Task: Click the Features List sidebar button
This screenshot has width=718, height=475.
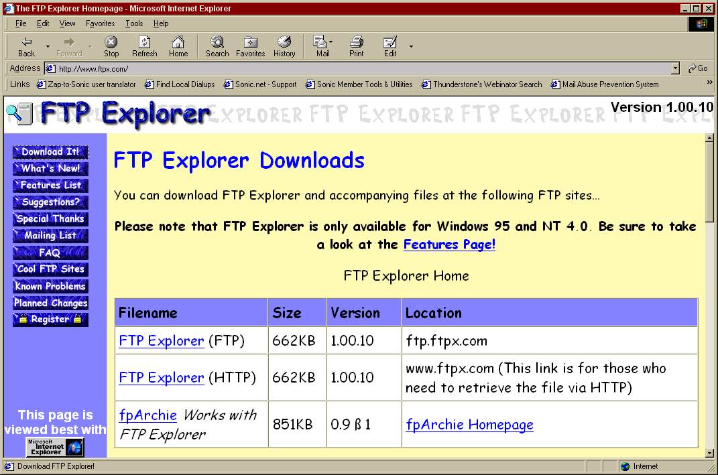Action: click(x=50, y=186)
